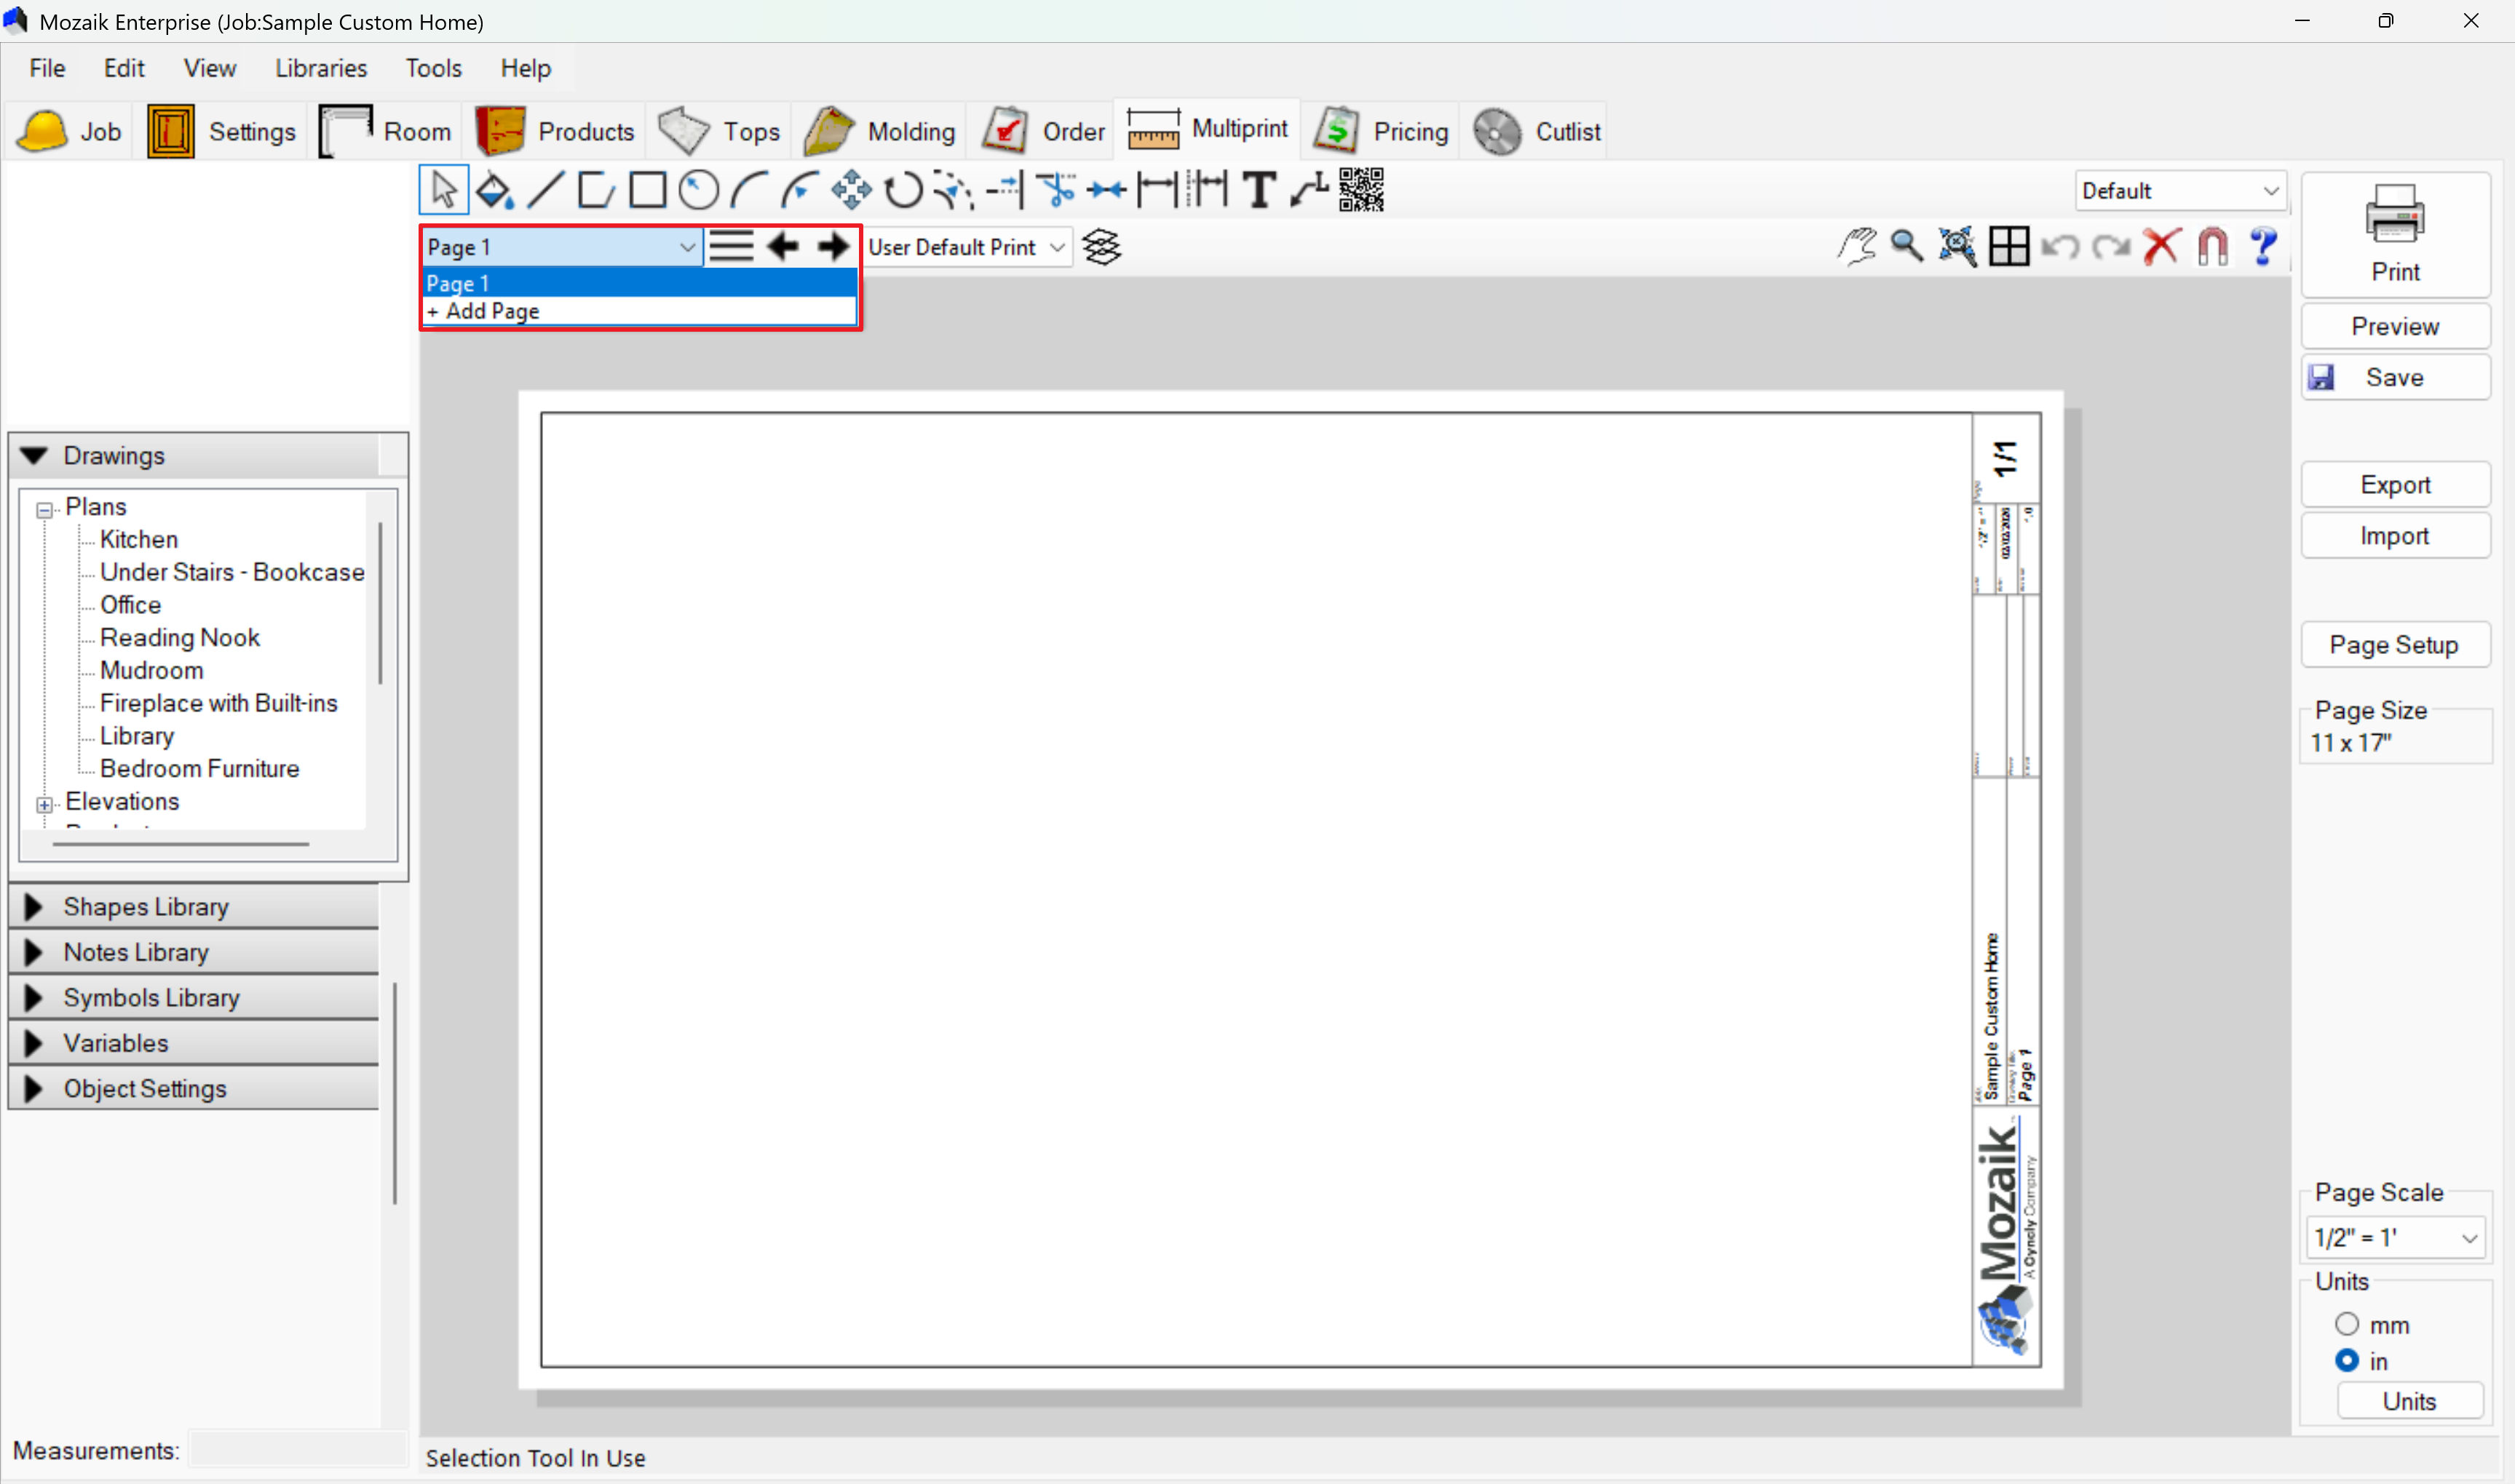The height and width of the screenshot is (1484, 2515).
Task: Open the Page Scale dropdown
Action: click(2395, 1237)
